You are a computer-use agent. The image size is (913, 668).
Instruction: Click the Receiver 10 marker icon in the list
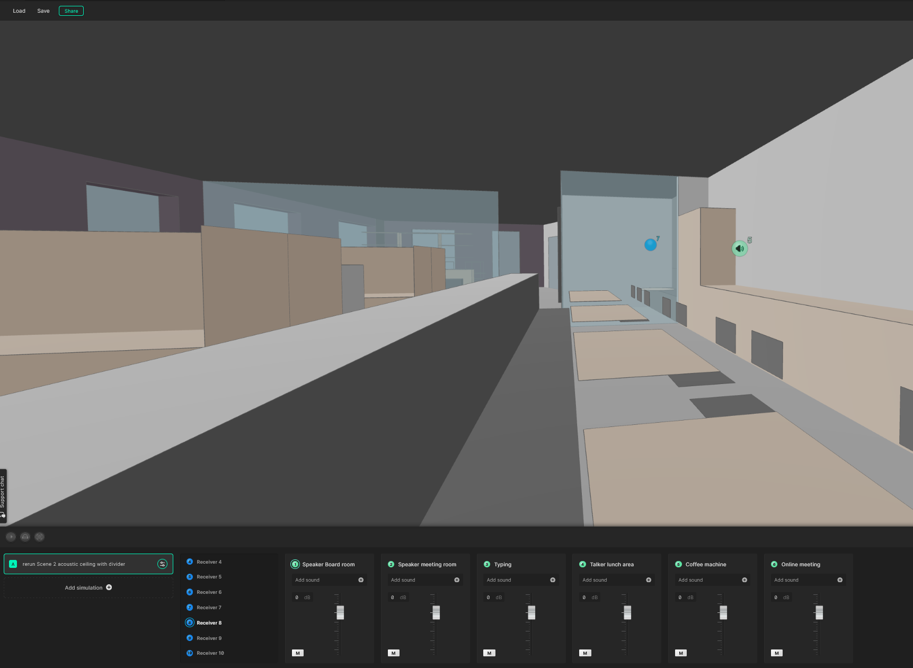(x=190, y=653)
